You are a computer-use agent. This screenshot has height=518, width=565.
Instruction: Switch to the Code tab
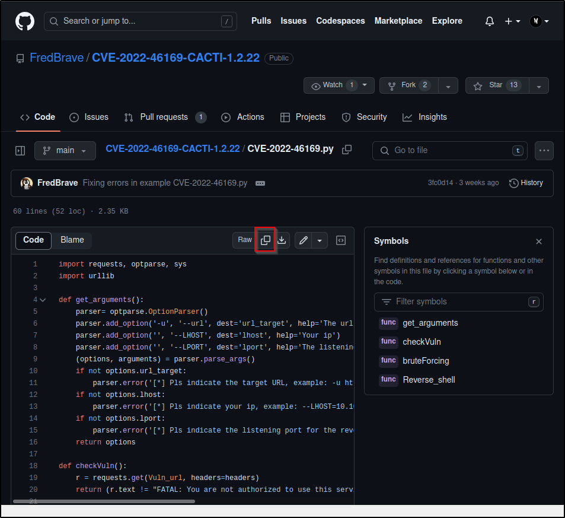[x=38, y=117]
